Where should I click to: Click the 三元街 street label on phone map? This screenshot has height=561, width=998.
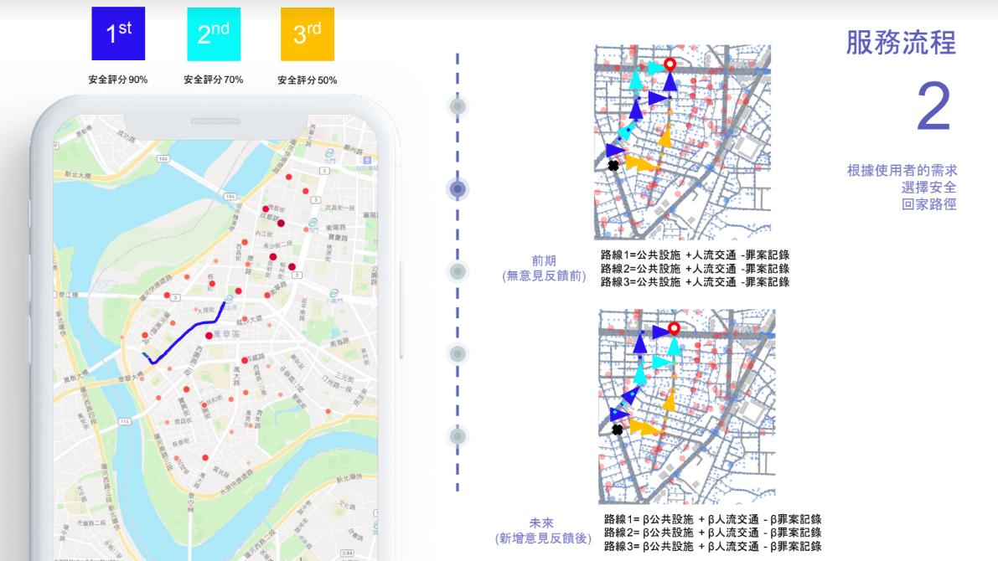[x=344, y=376]
